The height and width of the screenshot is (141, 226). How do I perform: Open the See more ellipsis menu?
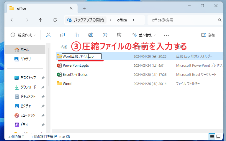pos(166,35)
